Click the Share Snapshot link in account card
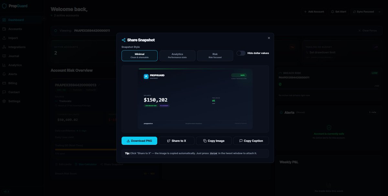The image size is (388, 196). pyautogui.click(x=112, y=165)
